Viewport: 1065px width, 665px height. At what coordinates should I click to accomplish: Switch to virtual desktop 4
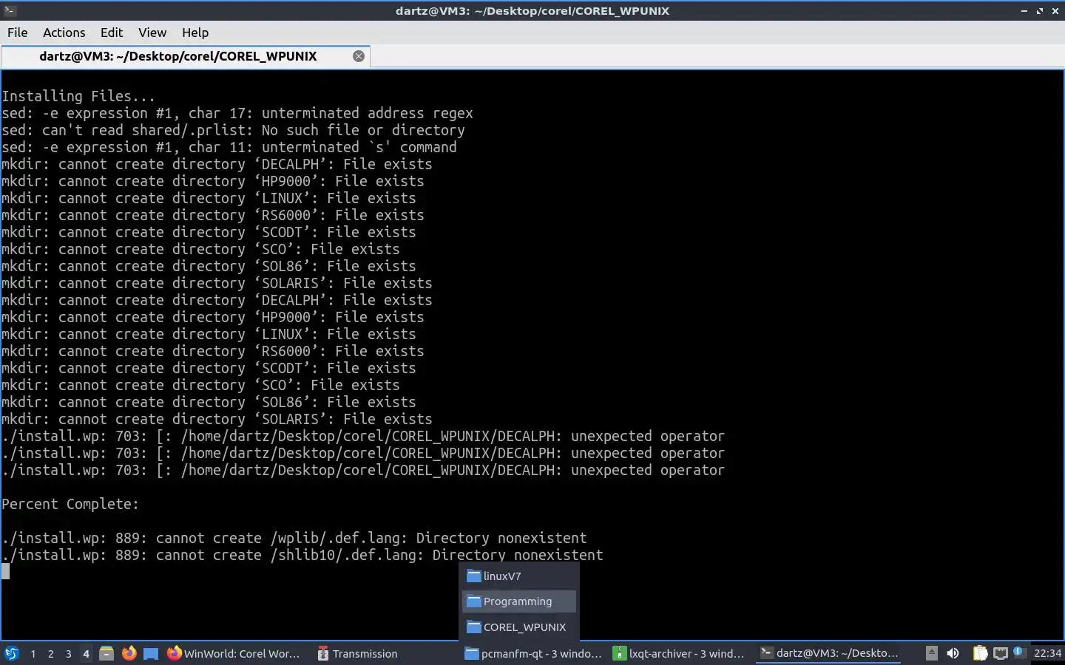(86, 653)
